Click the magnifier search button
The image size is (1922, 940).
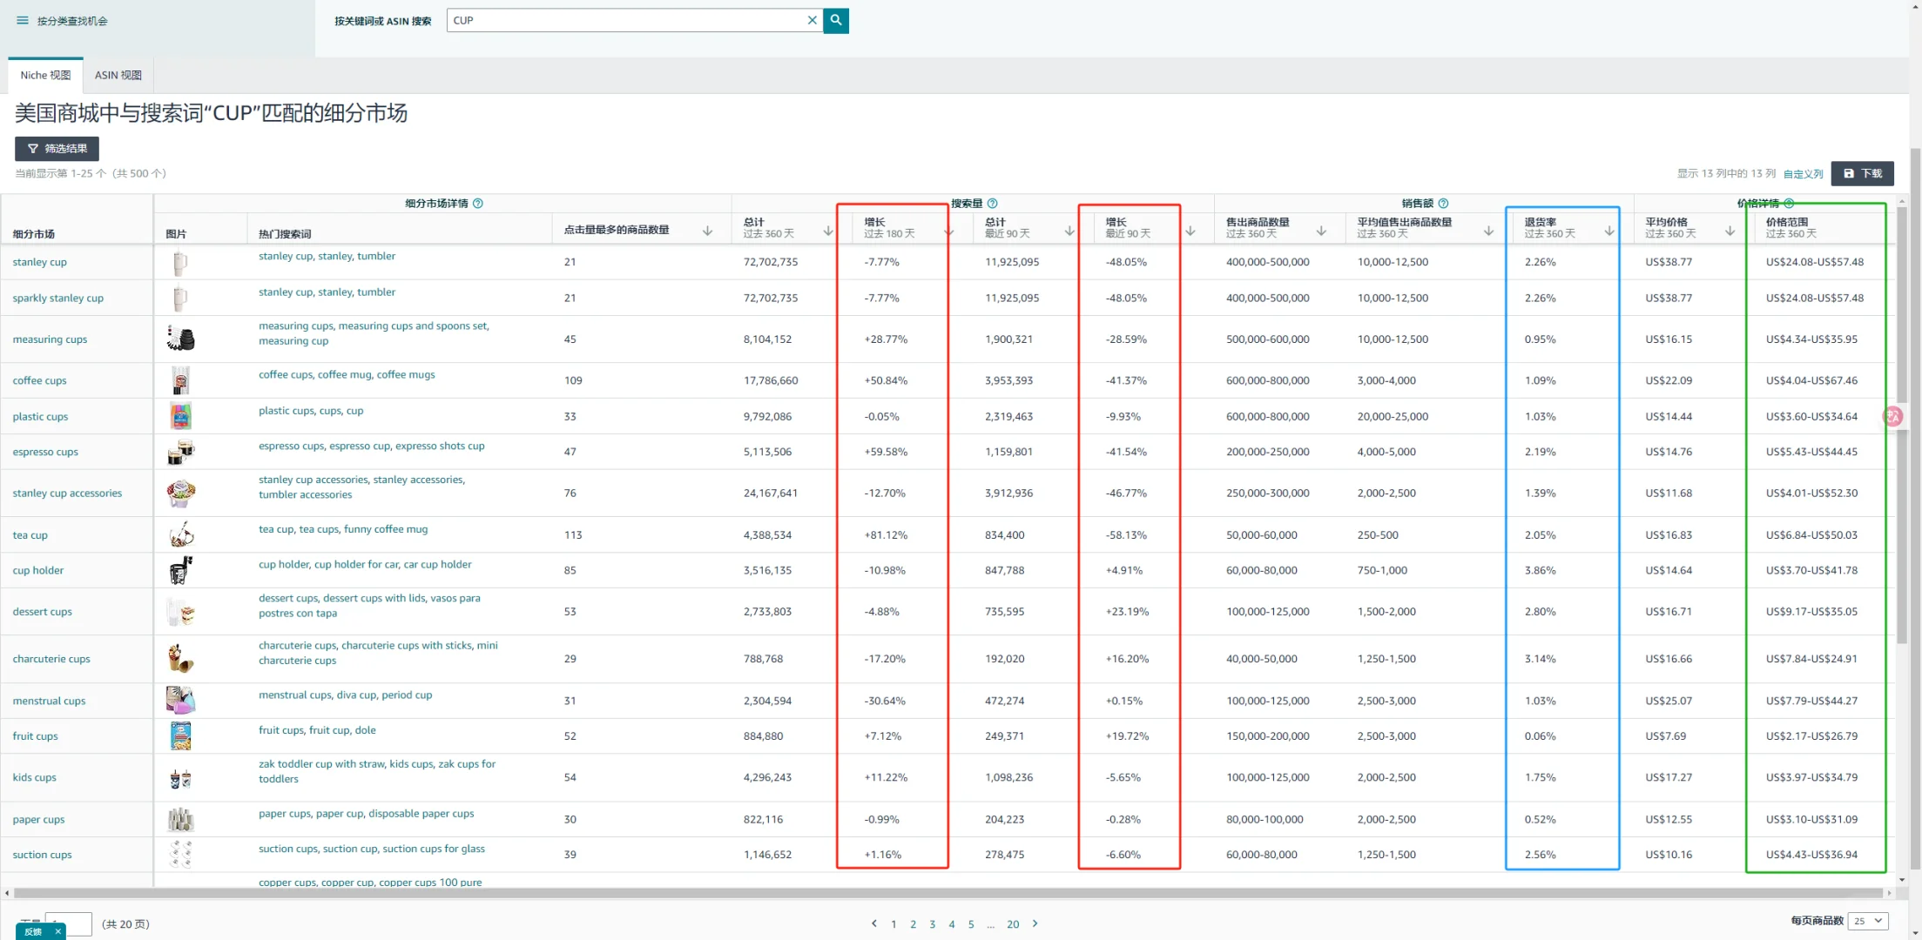click(x=836, y=20)
